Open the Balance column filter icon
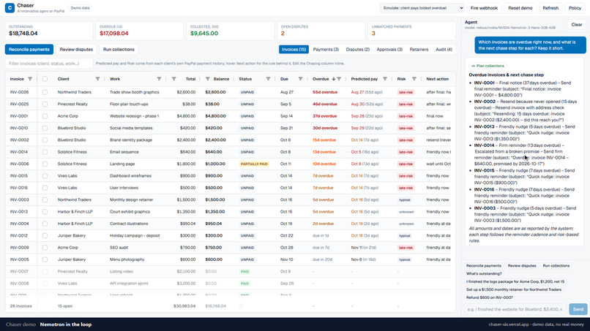Image resolution: width=590 pixels, height=331 pixels. pyautogui.click(x=207, y=79)
